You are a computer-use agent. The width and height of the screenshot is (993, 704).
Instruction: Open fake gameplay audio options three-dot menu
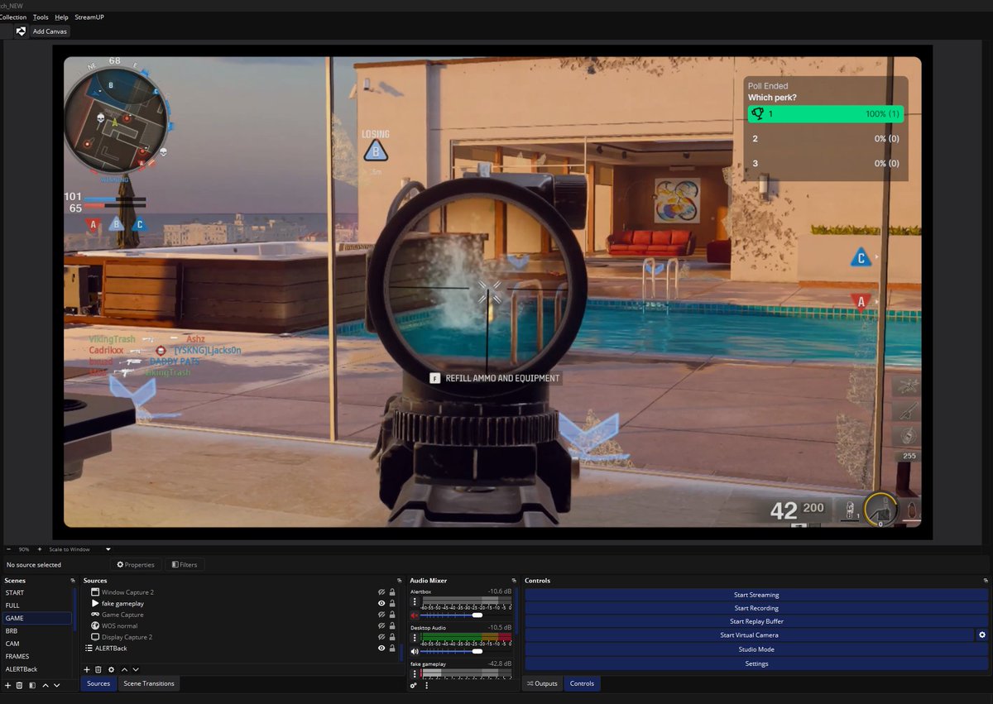pos(415,673)
